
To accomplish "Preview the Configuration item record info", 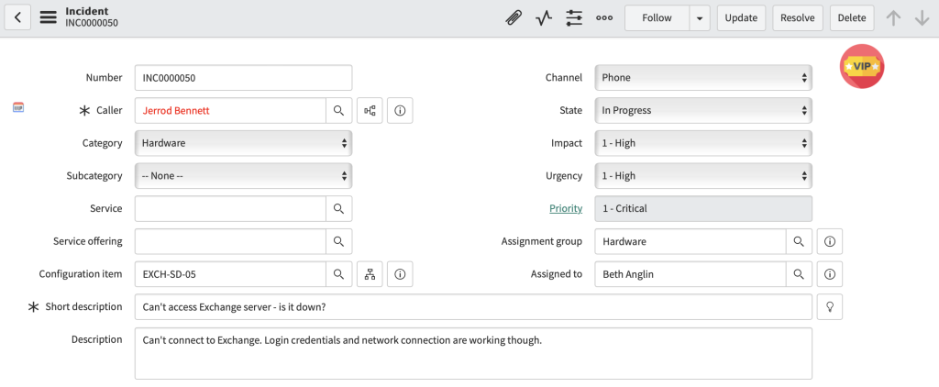I will 400,274.
